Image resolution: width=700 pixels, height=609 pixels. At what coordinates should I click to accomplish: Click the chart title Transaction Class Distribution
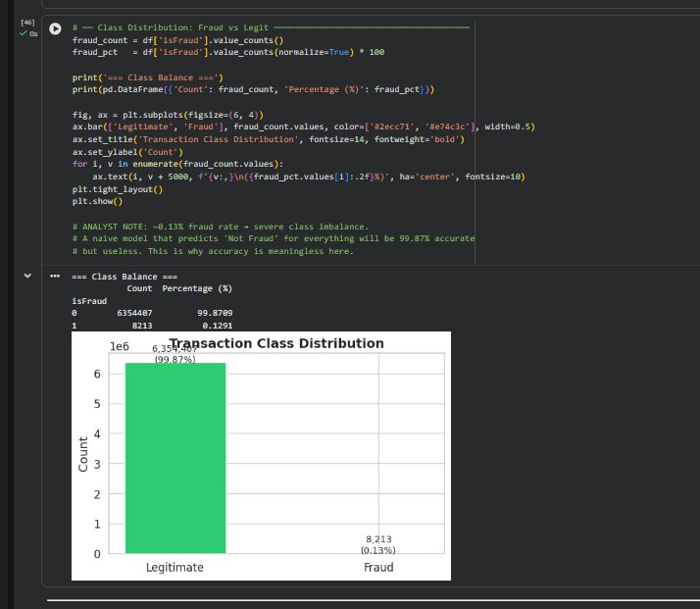276,343
